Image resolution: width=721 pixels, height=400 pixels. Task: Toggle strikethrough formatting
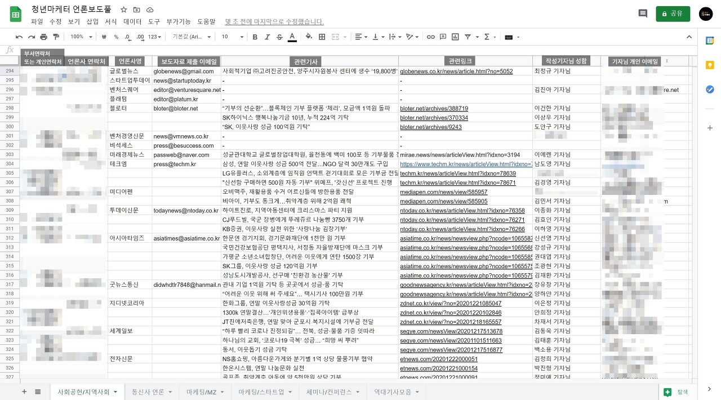pyautogui.click(x=279, y=37)
